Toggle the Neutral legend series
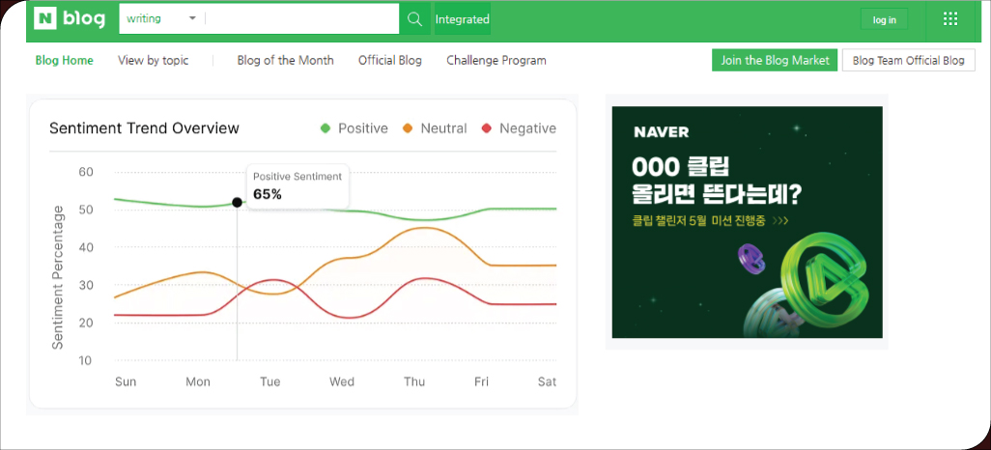Viewport: 991px width, 450px height. coord(435,128)
